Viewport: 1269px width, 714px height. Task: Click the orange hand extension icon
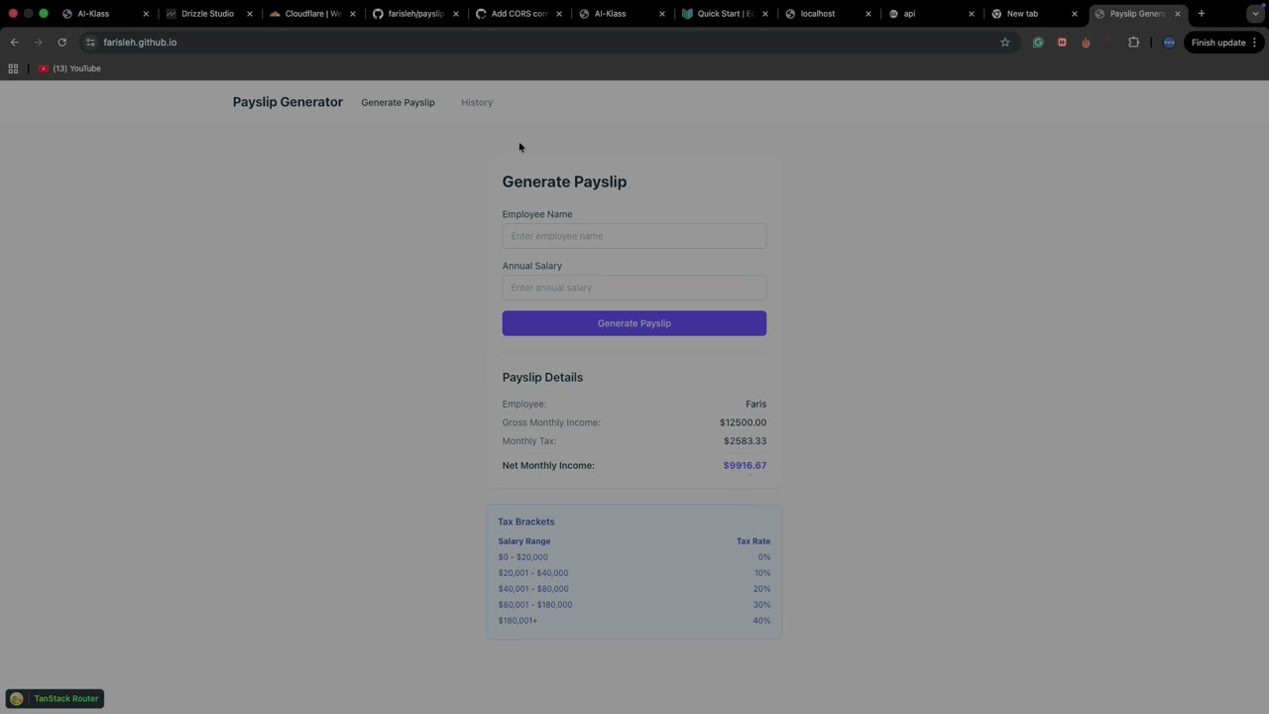[1086, 43]
